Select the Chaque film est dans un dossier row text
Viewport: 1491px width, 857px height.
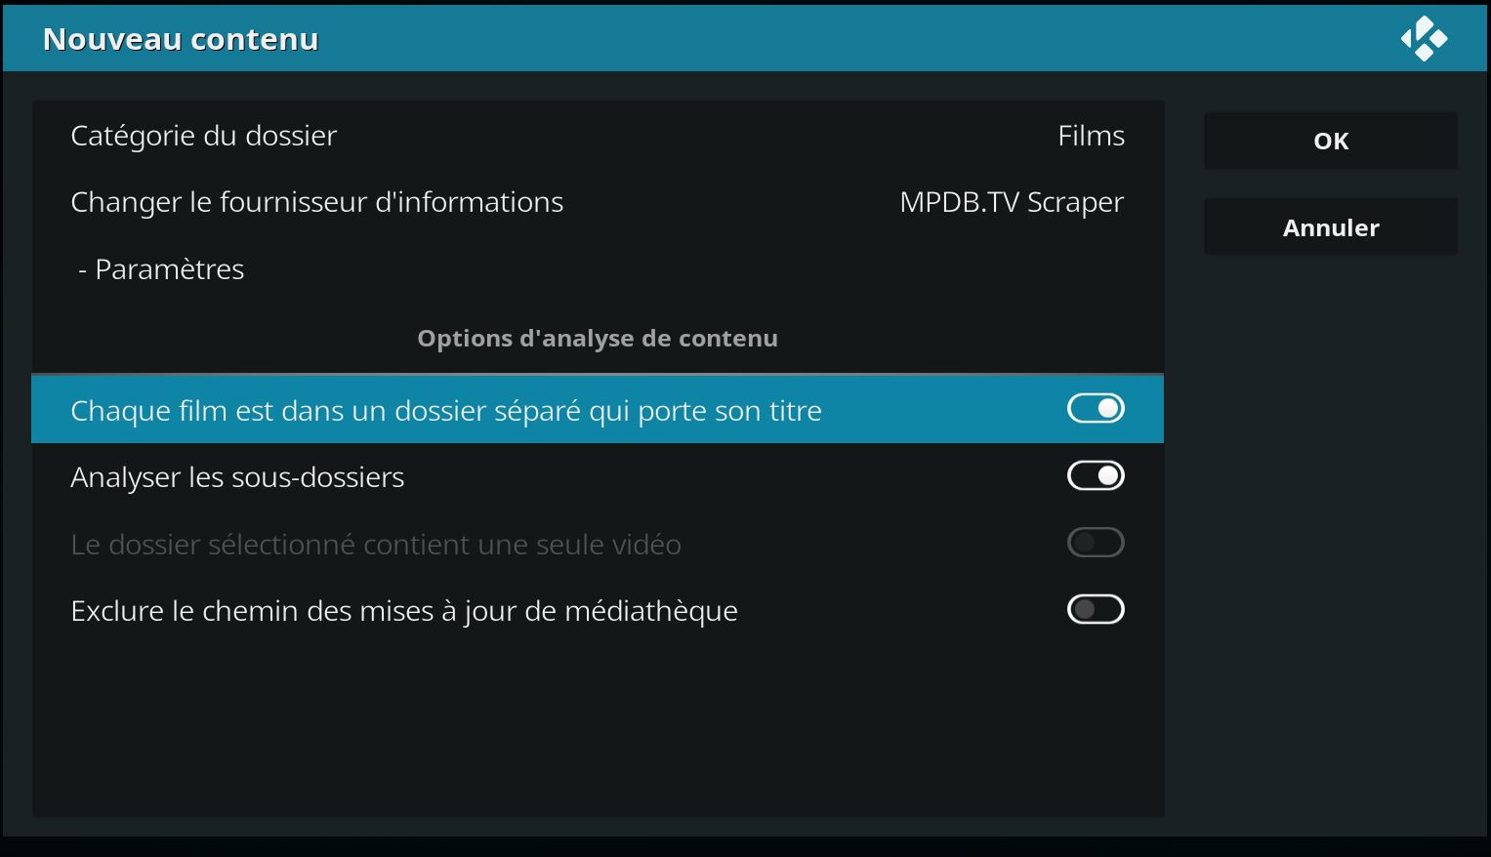446,411
